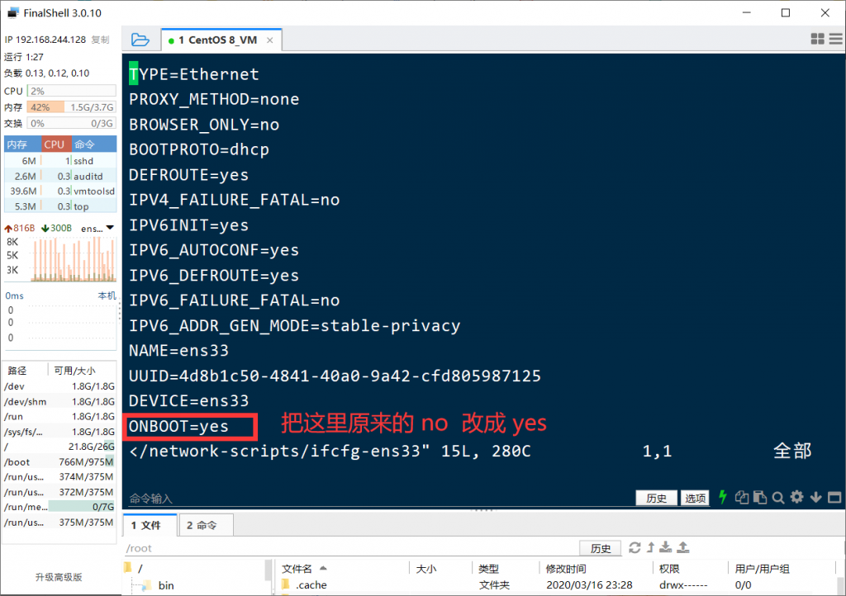
Task: Click the go-up-directory arrow icon
Action: [651, 547]
